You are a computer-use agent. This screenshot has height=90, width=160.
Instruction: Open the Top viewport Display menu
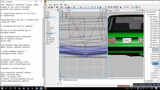68,10
